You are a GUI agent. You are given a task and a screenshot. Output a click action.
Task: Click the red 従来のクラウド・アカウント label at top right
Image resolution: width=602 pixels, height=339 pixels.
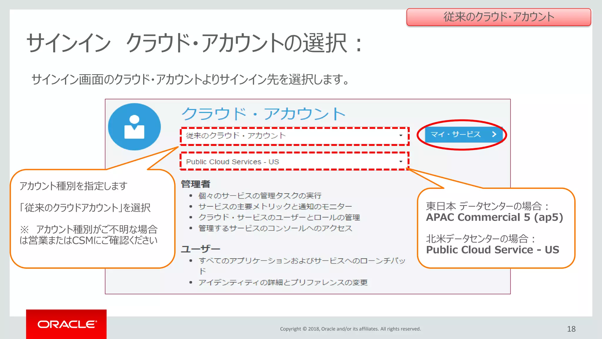[x=499, y=17]
